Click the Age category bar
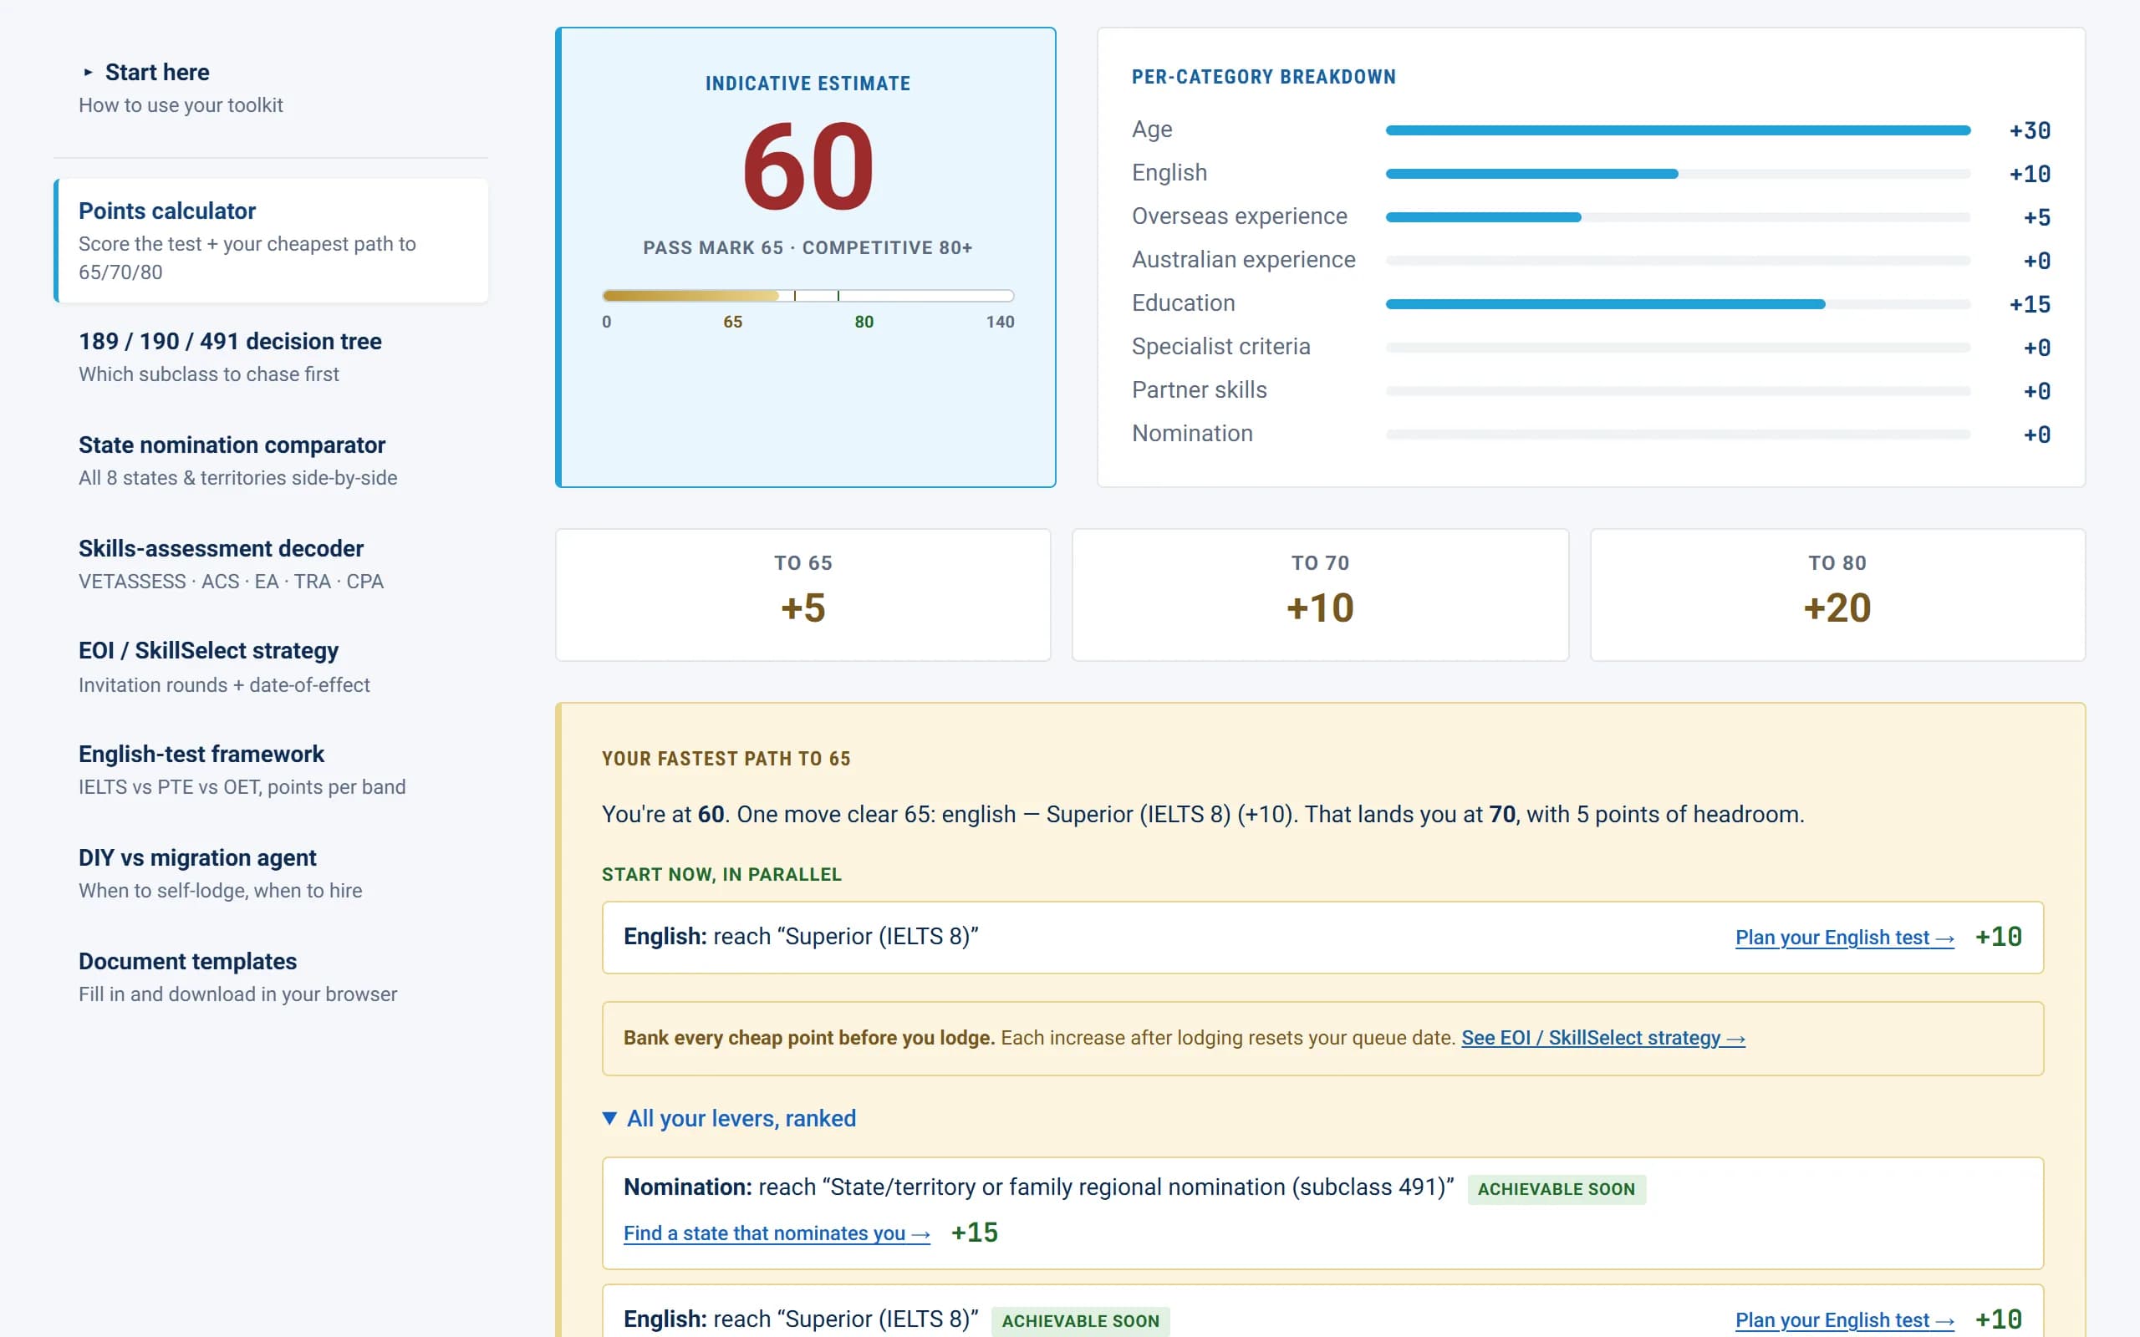 tap(1678, 130)
